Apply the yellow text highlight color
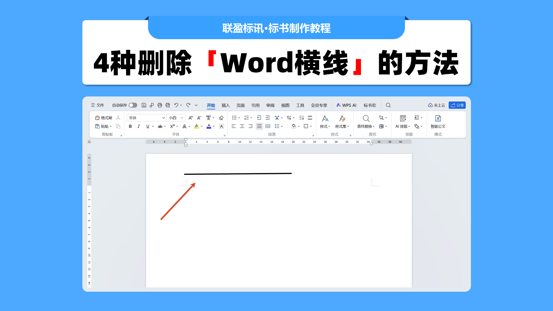 197,126
